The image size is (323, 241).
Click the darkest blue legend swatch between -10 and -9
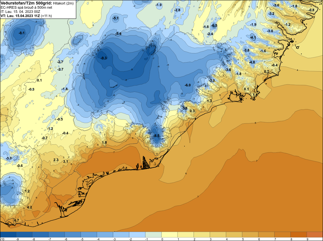tap(8, 235)
